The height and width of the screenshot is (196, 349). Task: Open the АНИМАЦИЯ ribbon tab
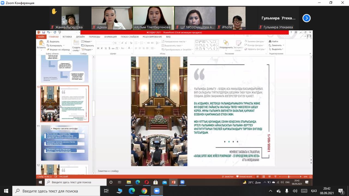point(110,37)
